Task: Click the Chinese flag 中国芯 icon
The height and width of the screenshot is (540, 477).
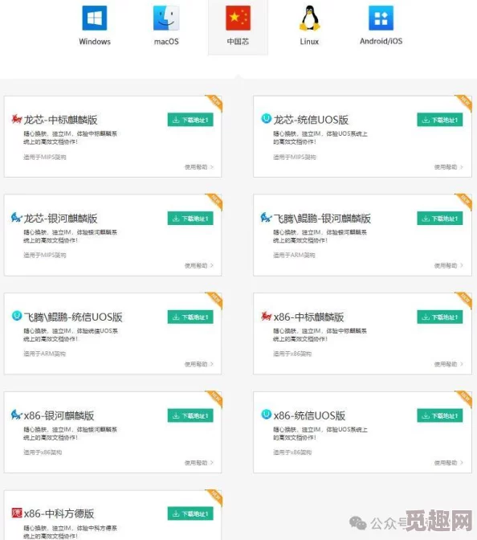Action: pos(238,18)
